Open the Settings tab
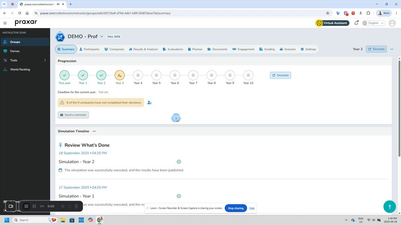Screen dimensions: 401x225 click(x=308, y=49)
